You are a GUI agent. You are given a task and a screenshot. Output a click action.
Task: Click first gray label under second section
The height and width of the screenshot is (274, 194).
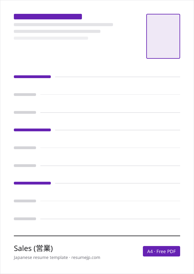[25, 148]
